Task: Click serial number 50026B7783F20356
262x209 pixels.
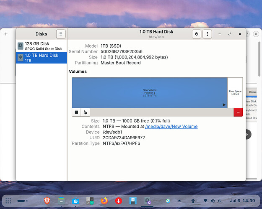Action: click(x=122, y=51)
